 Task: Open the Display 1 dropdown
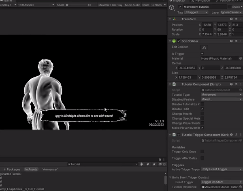pos(8,5)
